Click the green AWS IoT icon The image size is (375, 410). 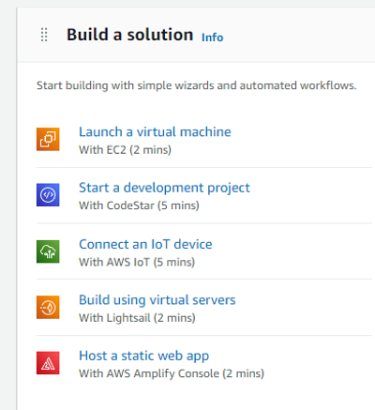point(48,251)
